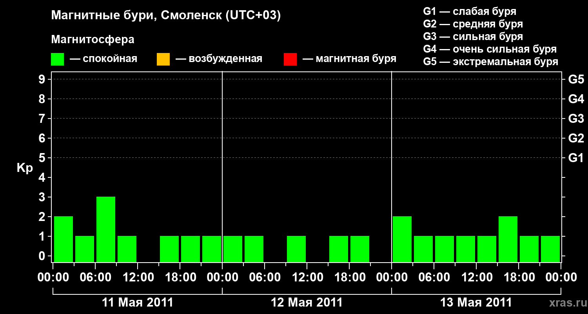This screenshot has height=314, width=588.
Task: Select the Kp 3 bar on 11 May
Action: point(106,229)
